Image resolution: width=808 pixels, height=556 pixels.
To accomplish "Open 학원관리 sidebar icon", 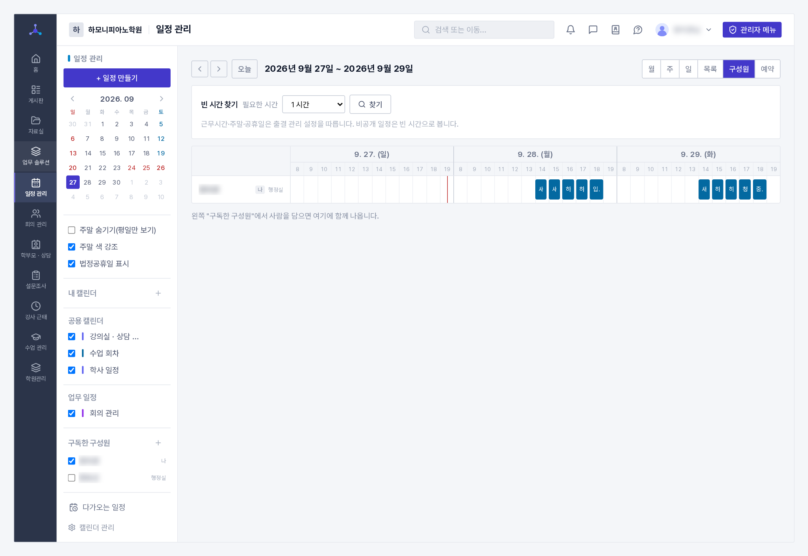I will [x=36, y=372].
